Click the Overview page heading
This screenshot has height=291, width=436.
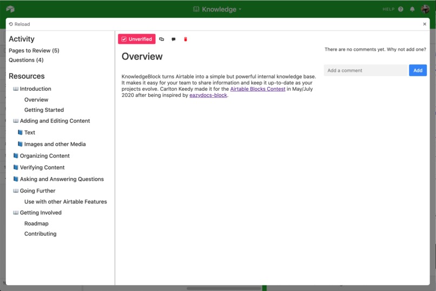point(142,56)
